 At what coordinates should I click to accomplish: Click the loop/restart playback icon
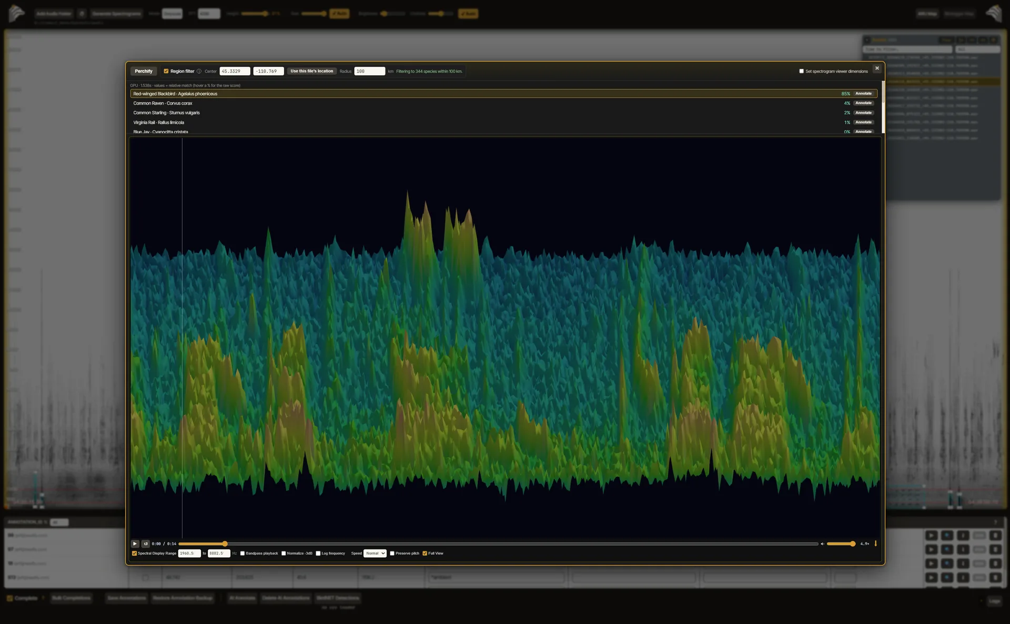tap(146, 544)
